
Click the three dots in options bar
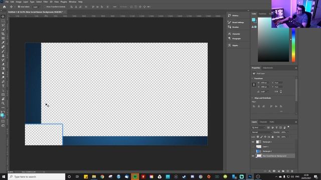[x=115, y=6]
